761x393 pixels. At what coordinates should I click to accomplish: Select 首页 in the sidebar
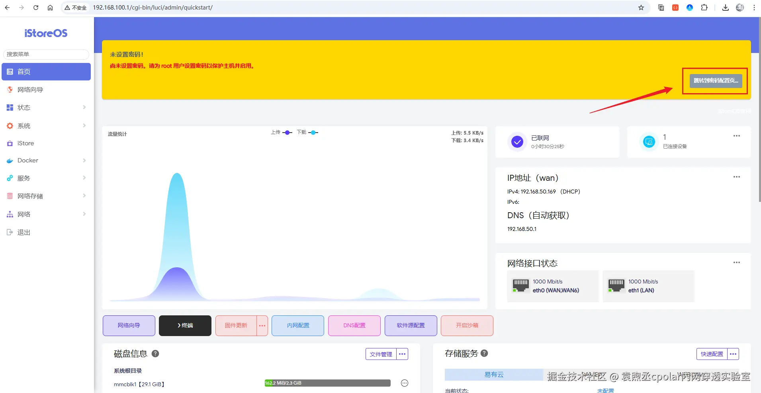pos(46,72)
